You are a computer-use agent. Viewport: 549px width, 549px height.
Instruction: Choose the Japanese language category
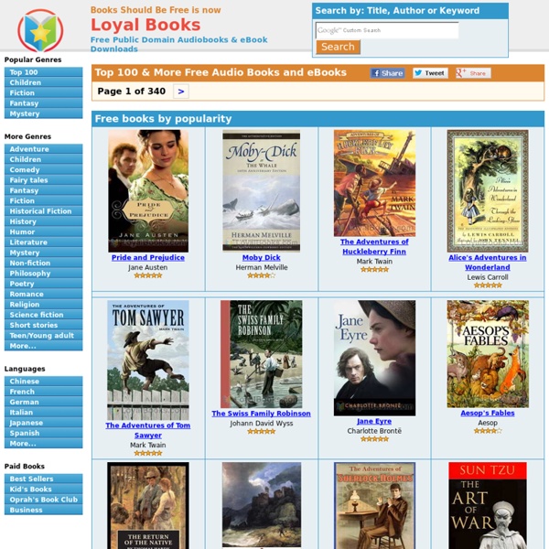click(x=43, y=423)
